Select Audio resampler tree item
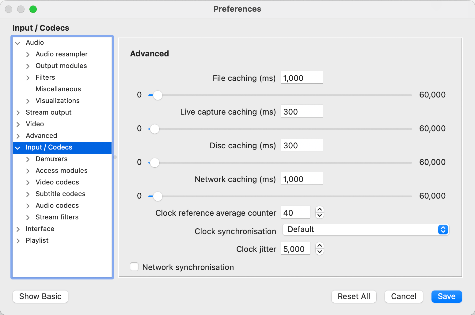Screen dimensions: 475x315 (62, 54)
